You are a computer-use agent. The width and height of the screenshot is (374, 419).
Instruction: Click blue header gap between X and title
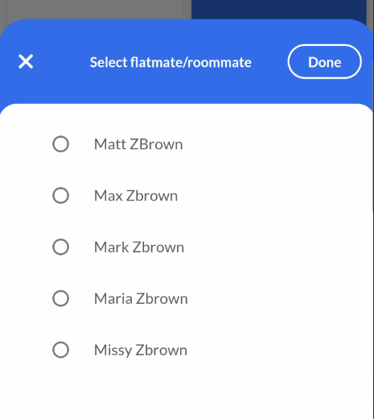tap(62, 62)
